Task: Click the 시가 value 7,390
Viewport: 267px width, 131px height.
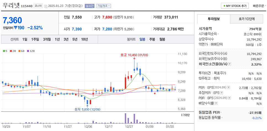Action: tap(77, 29)
